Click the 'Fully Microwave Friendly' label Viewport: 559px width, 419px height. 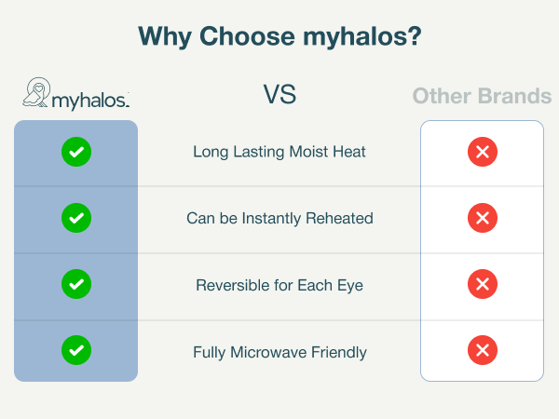(x=279, y=352)
